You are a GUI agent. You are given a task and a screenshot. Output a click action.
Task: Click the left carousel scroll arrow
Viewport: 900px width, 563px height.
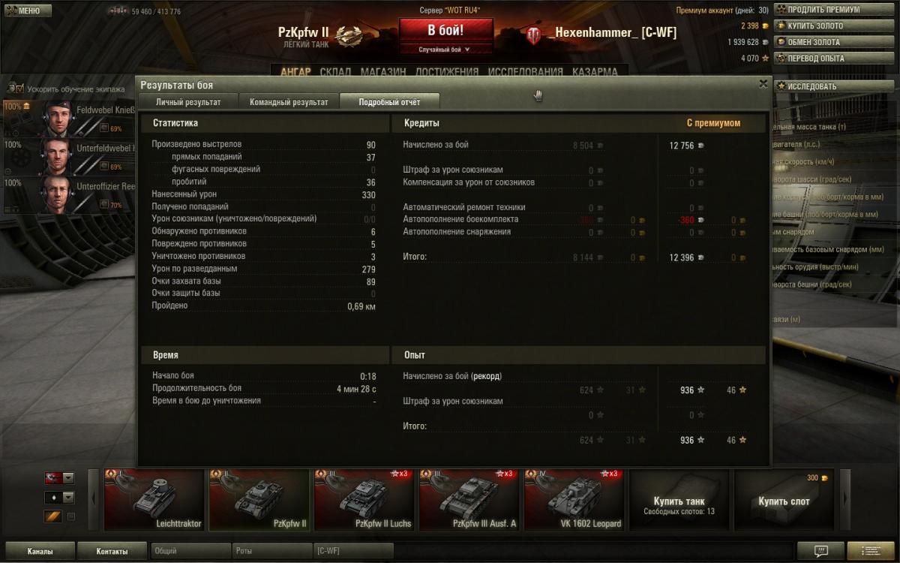(94, 500)
